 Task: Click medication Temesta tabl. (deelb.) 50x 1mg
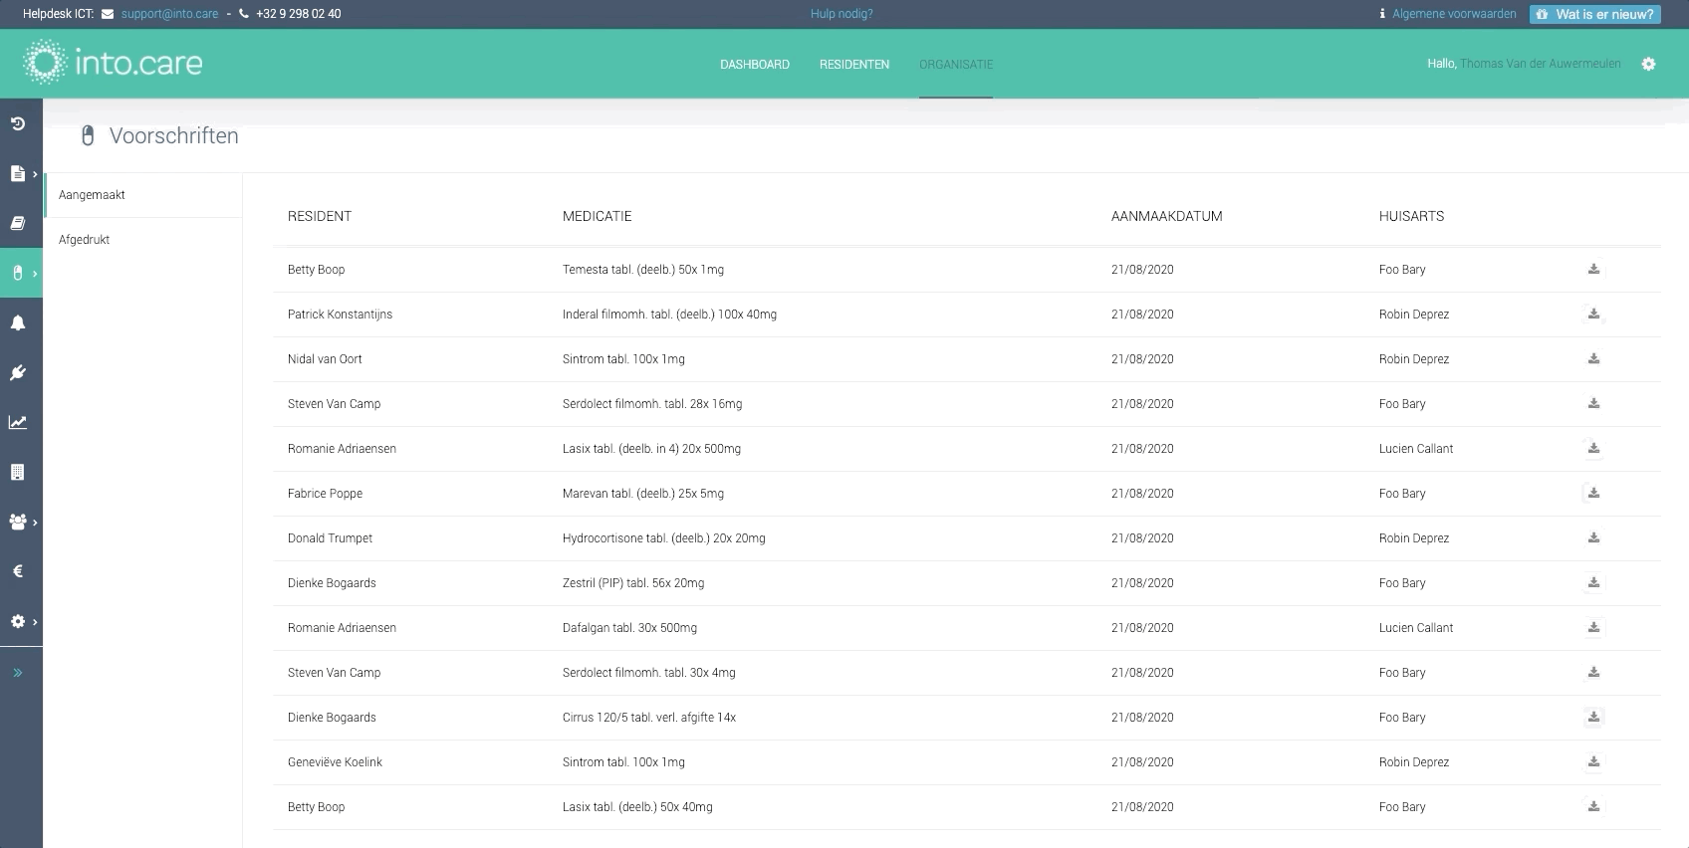coord(643,270)
